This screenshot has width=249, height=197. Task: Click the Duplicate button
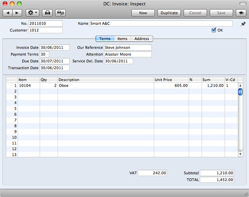[169, 13]
